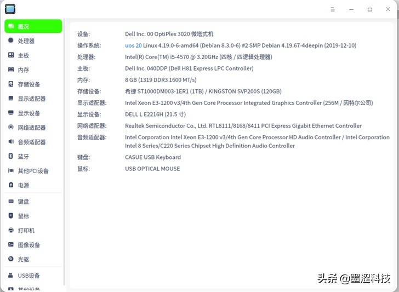Screen dimensions: 399x292
Task: Open the hamburger menu in title bar
Action: 333,9
